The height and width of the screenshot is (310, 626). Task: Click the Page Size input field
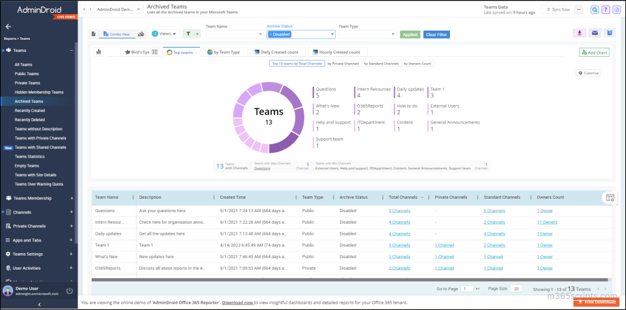[x=516, y=289]
